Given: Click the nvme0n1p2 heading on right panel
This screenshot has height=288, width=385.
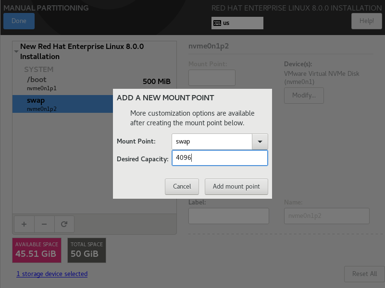Looking at the screenshot, I should point(209,46).
